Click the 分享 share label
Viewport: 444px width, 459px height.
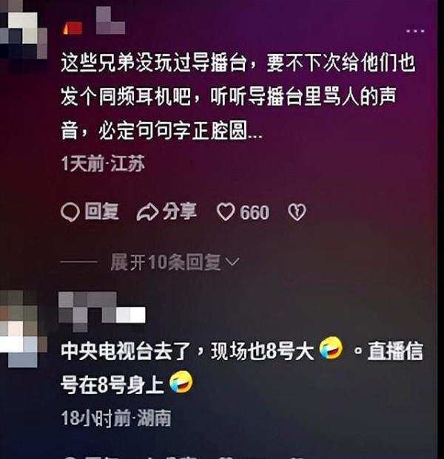click(x=179, y=211)
